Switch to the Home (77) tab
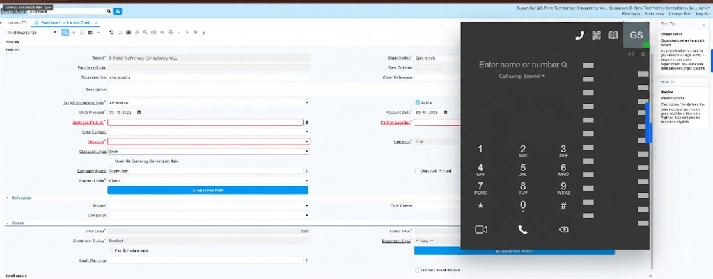This screenshot has height=279, width=713. pyautogui.click(x=17, y=22)
